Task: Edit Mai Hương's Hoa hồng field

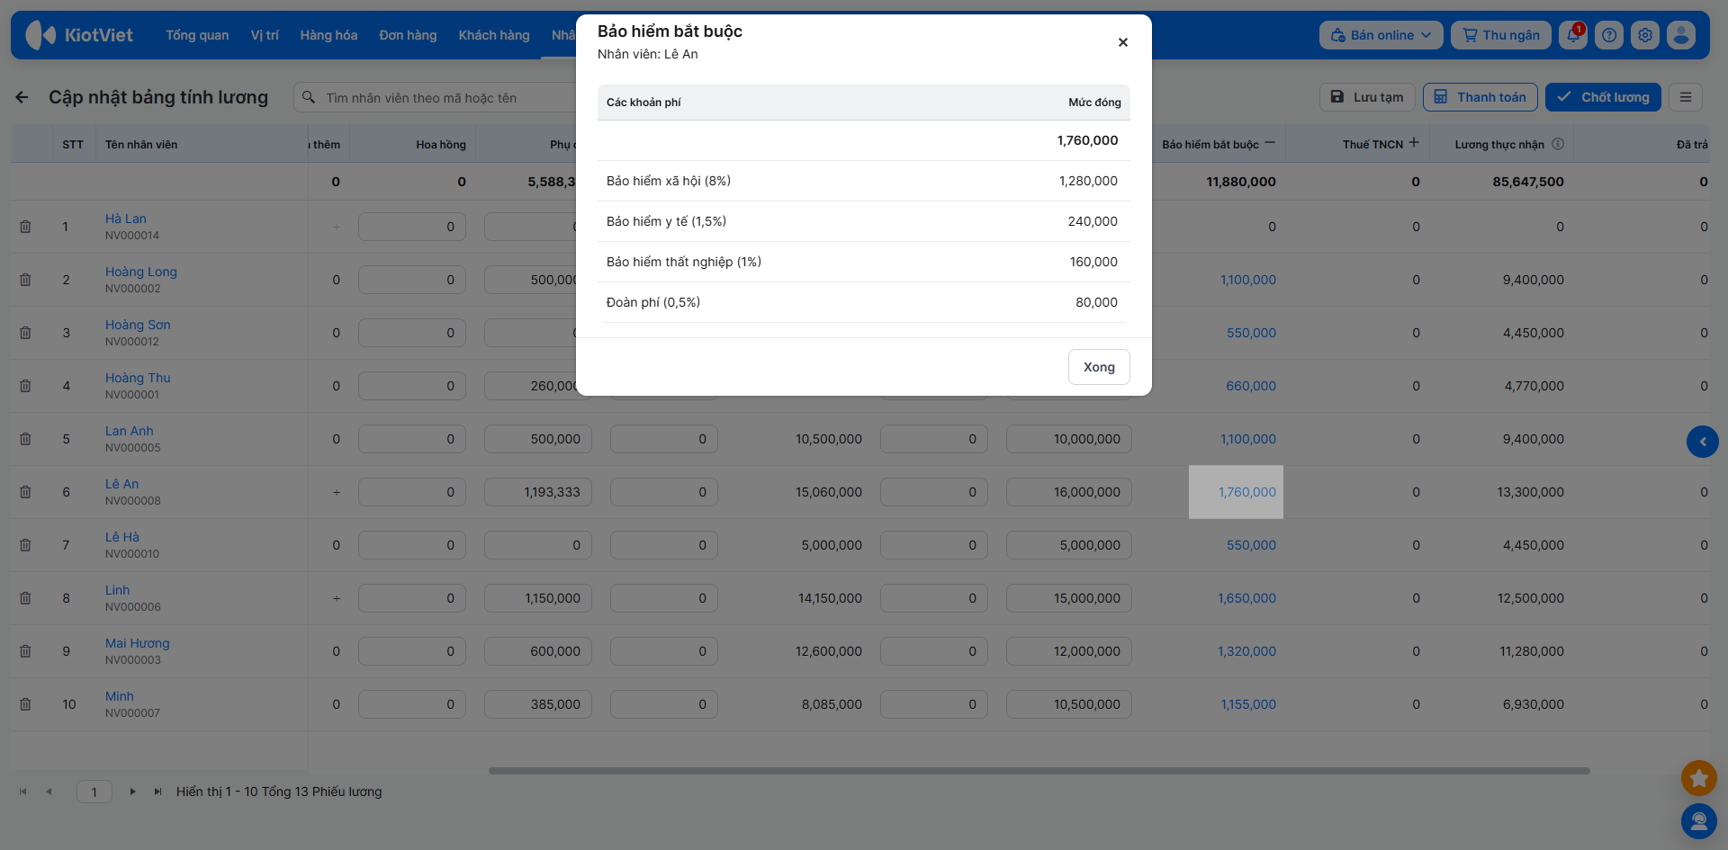Action: point(412,651)
